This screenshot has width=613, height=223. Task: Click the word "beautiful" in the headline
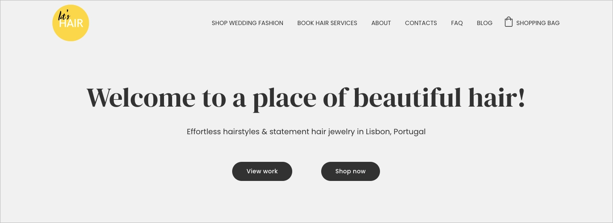[x=407, y=97]
